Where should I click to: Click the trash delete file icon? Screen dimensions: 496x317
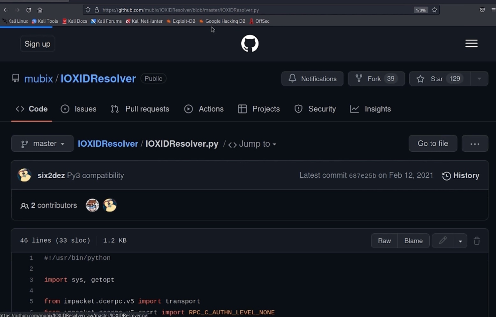coord(477,241)
